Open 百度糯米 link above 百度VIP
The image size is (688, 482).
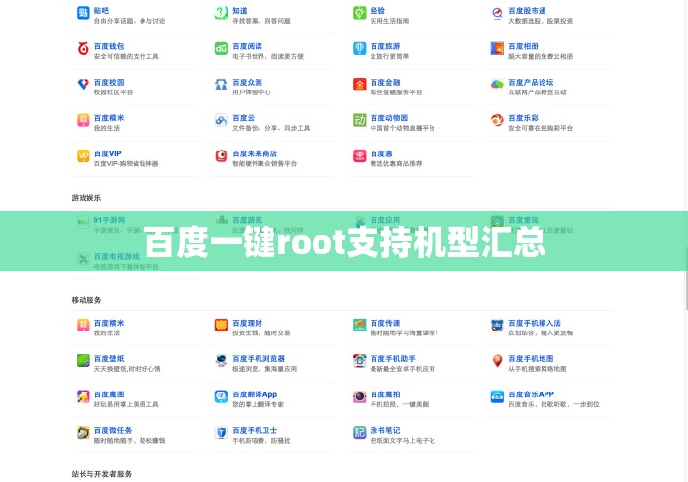[x=109, y=118]
